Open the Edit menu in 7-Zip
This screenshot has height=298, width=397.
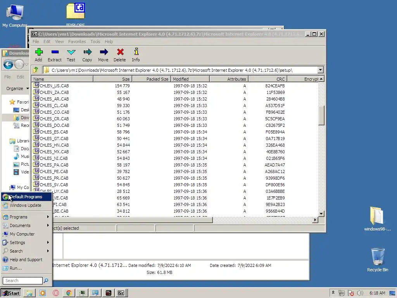[47, 42]
